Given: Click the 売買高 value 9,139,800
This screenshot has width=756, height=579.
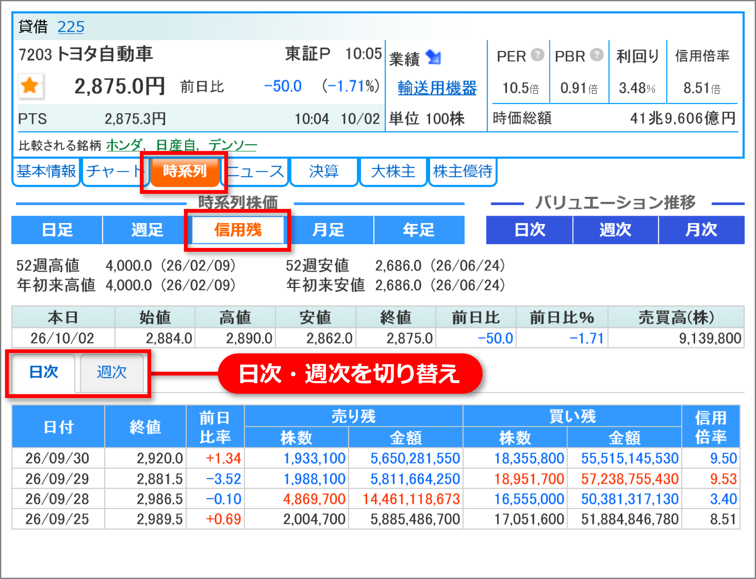Looking at the screenshot, I should coord(710,338).
